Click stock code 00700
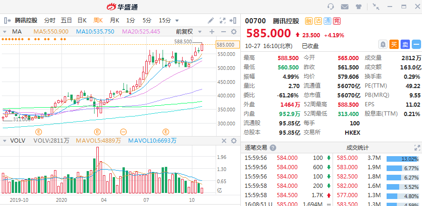 (255, 21)
